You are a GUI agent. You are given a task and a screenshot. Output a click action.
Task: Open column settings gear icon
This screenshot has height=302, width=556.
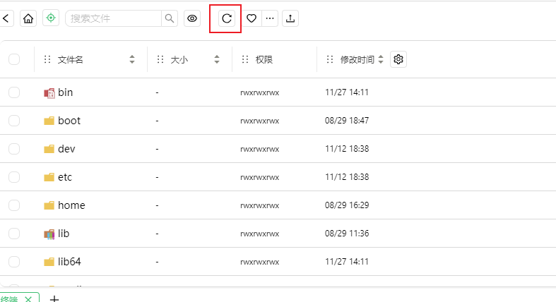398,60
